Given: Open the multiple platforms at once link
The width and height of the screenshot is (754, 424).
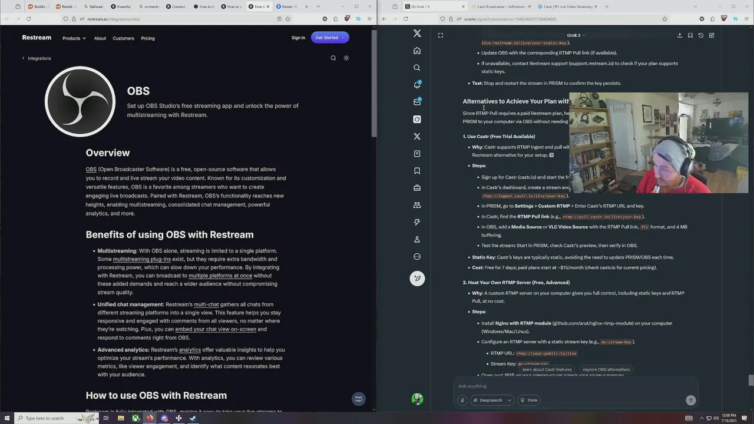Looking at the screenshot, I should coord(220,276).
